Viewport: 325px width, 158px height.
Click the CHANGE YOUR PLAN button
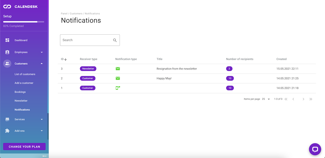click(24, 147)
